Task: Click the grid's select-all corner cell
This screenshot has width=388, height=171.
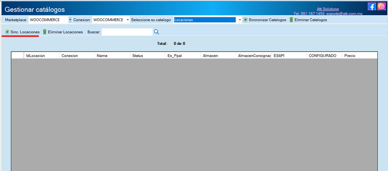Action: (17, 56)
